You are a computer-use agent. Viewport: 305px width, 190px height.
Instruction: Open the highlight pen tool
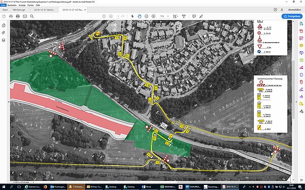pos(201,16)
